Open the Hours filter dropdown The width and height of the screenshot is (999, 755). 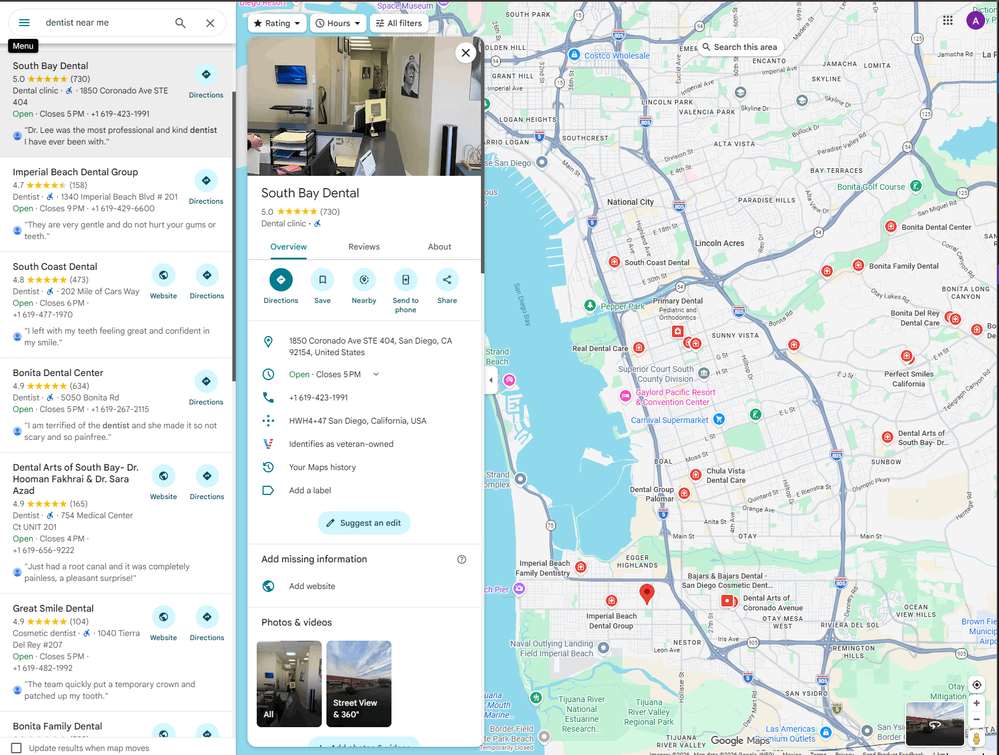(338, 23)
